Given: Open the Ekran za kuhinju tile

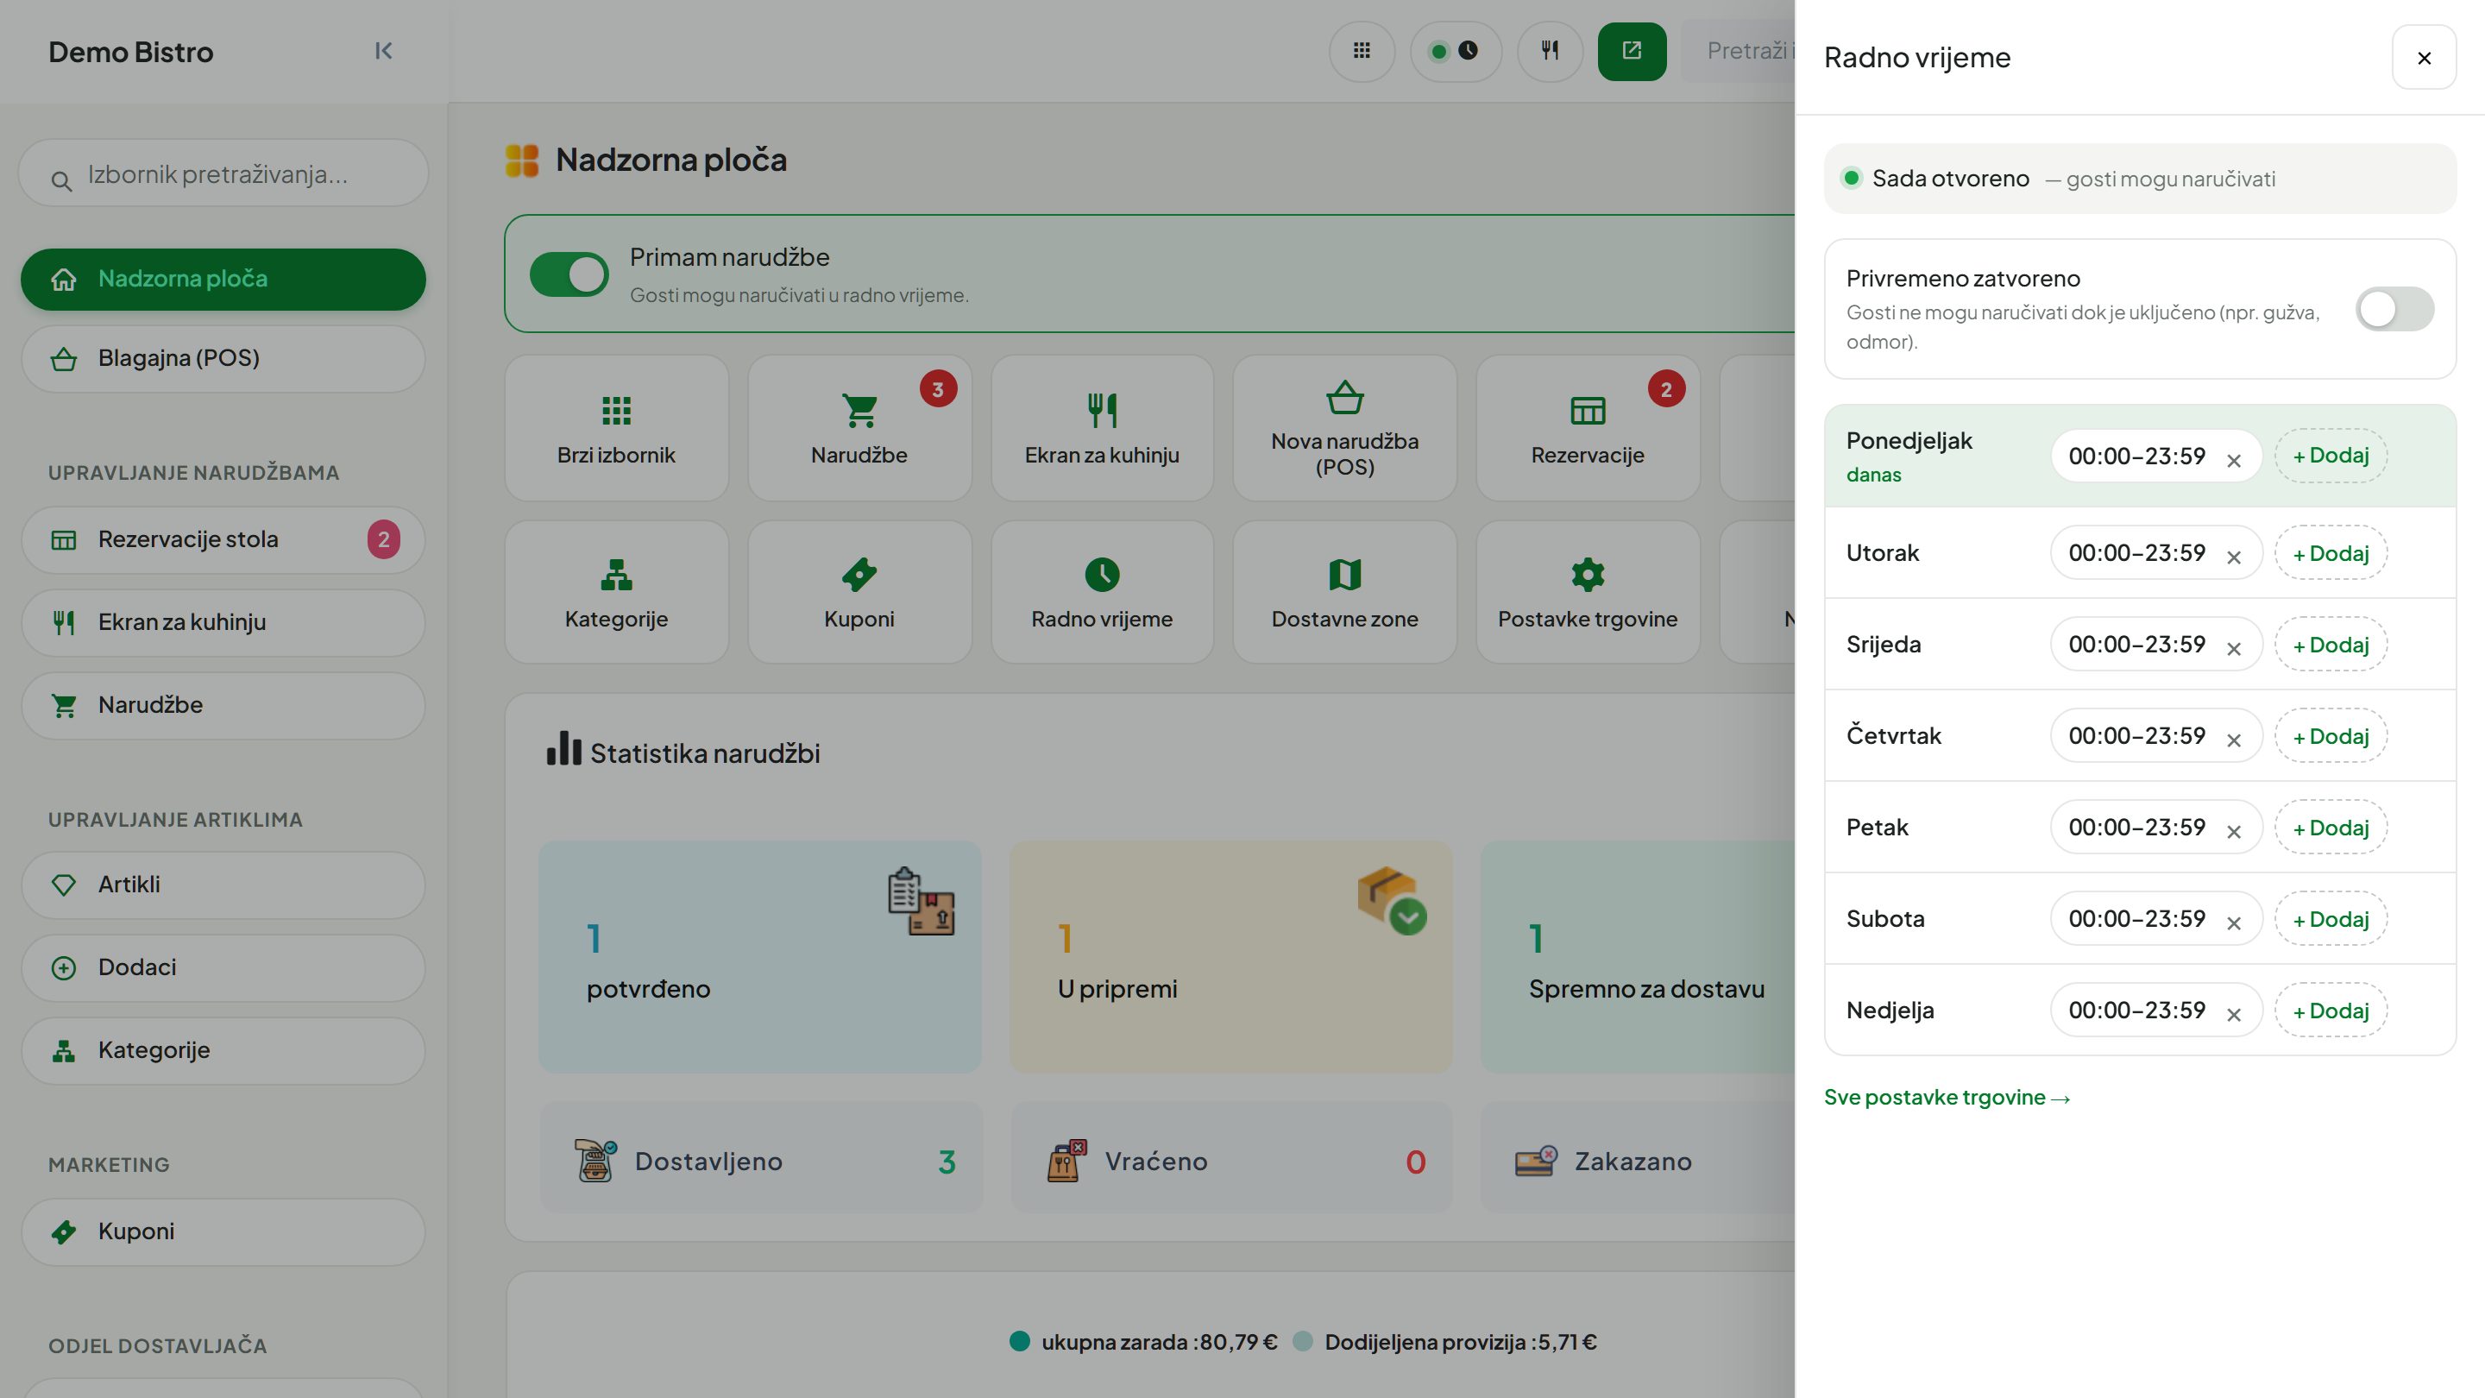Looking at the screenshot, I should (x=1102, y=427).
